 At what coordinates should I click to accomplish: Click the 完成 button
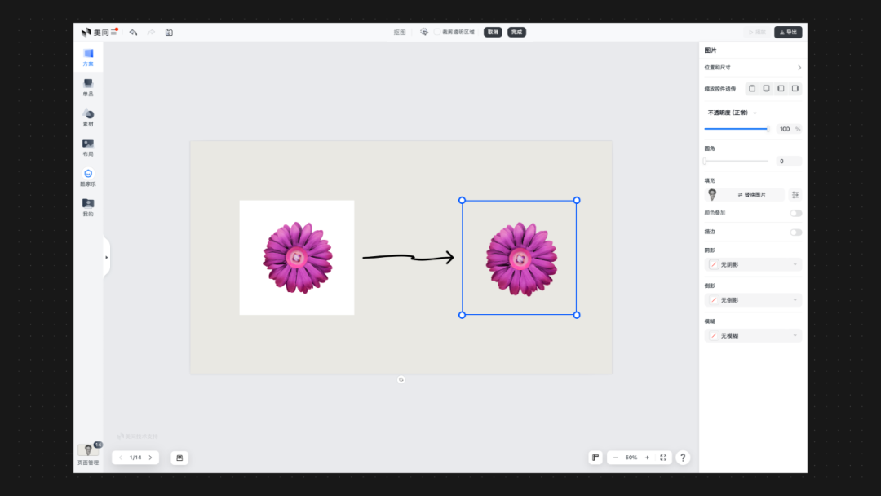click(516, 33)
